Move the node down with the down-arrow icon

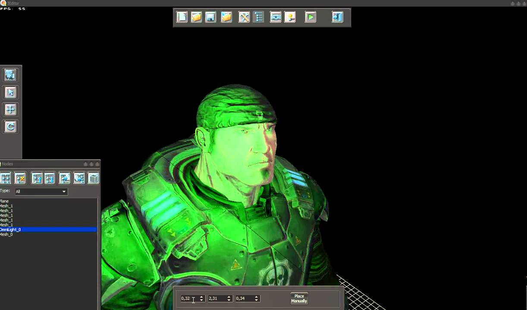(50, 178)
